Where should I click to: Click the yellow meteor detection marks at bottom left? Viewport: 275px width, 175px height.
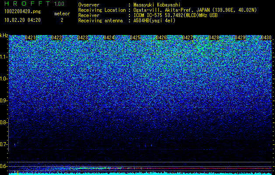click(x=16, y=173)
